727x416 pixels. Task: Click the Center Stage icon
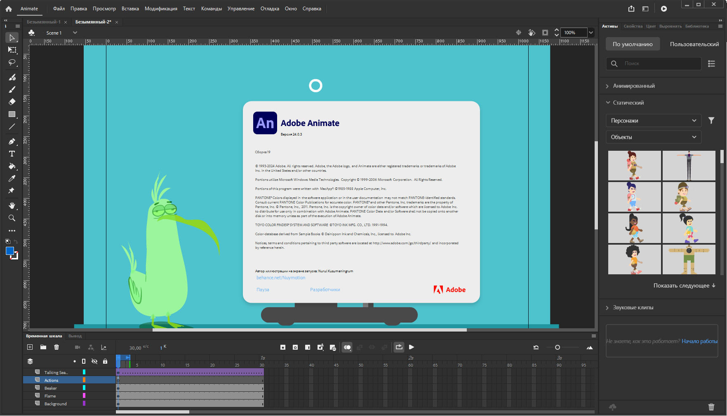coord(519,33)
